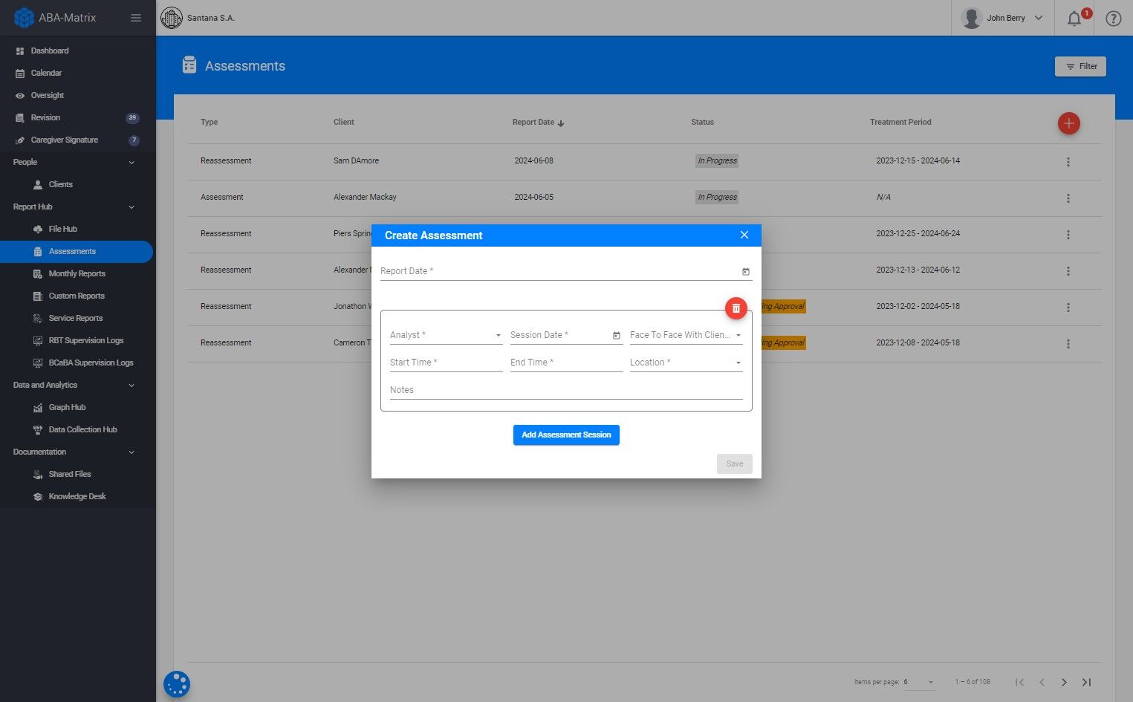Open the Location dropdown
This screenshot has height=702, width=1133.
coord(686,363)
